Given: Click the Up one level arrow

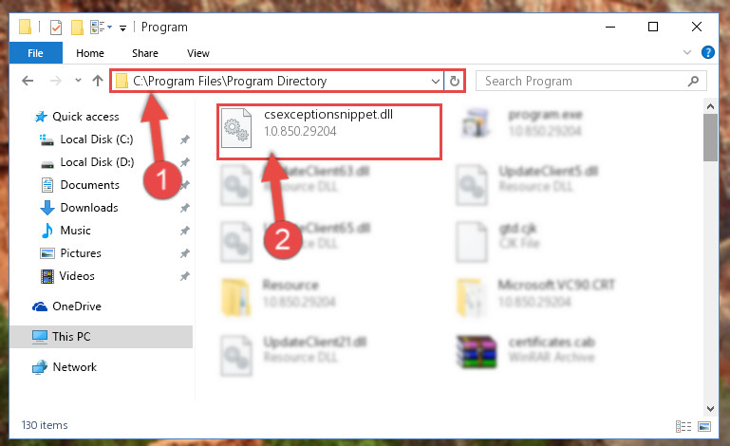Looking at the screenshot, I should tap(98, 81).
